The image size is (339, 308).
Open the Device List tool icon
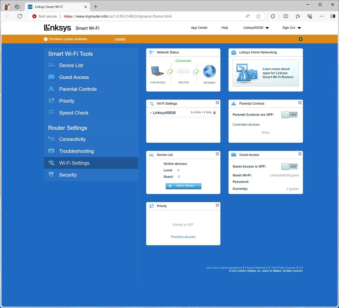(51, 65)
